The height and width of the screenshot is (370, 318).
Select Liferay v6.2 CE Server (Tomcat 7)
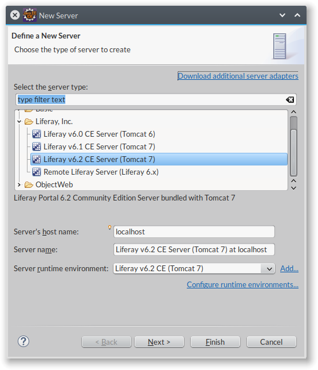point(159,159)
